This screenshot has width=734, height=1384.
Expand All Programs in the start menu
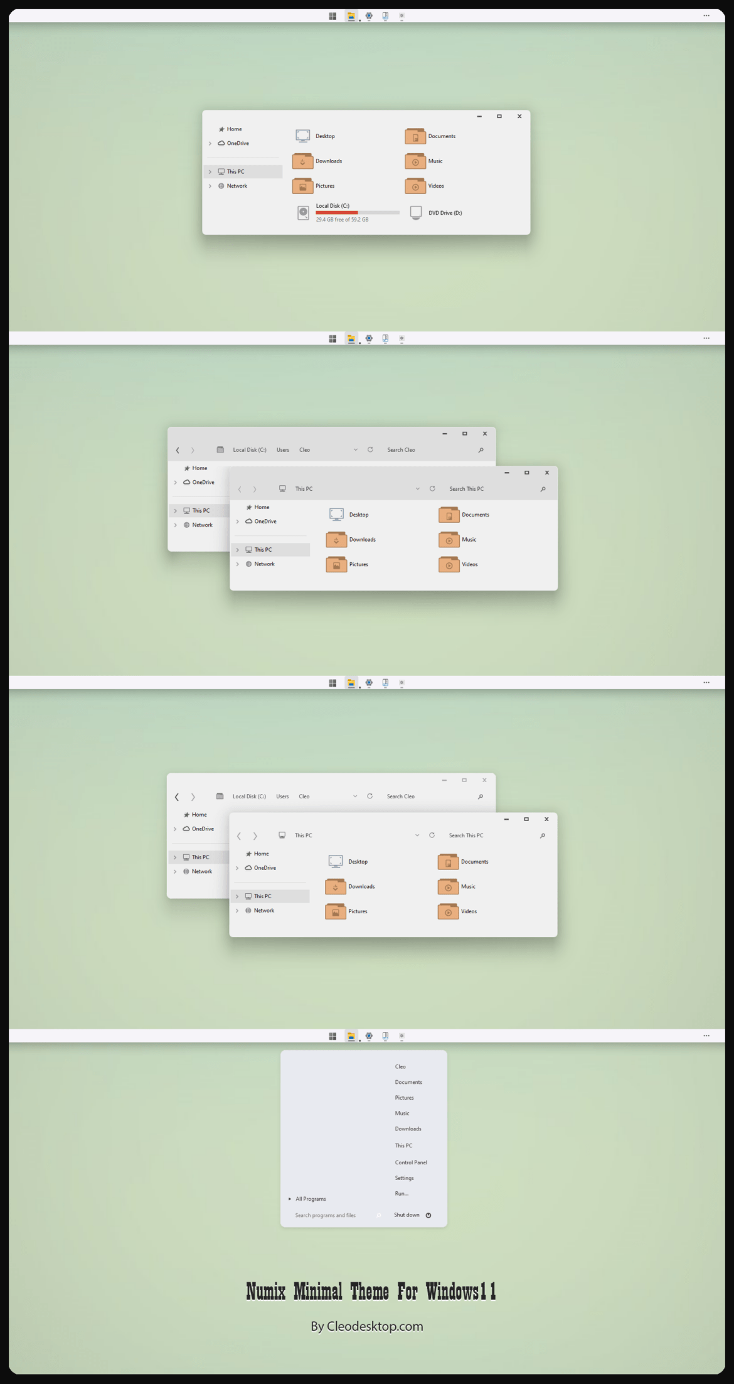307,1199
